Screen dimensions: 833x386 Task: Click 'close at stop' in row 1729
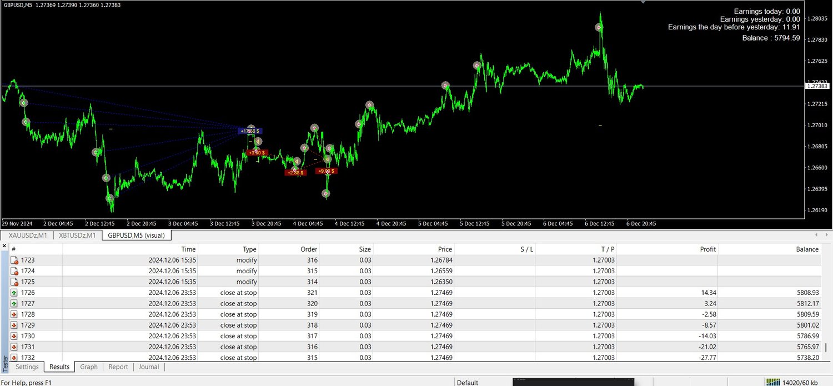pyautogui.click(x=238, y=325)
